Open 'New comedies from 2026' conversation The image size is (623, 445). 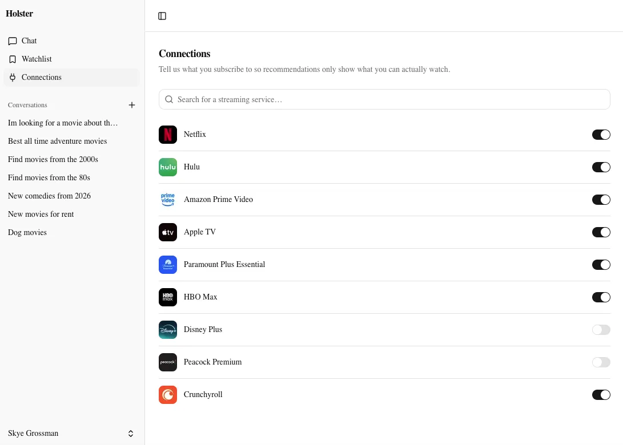click(x=71, y=196)
